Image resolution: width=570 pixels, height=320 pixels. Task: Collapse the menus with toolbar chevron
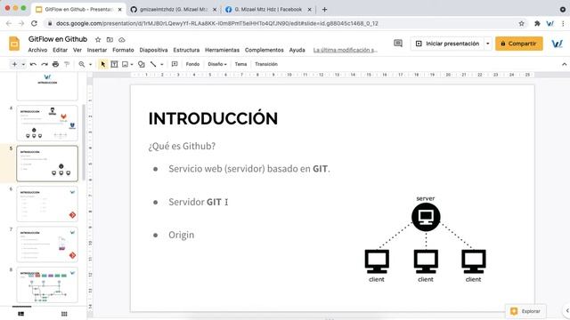564,64
